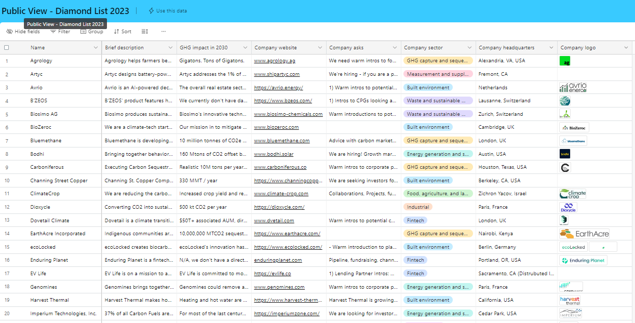Open the Carboniferous logo thumbnail

tap(565, 167)
